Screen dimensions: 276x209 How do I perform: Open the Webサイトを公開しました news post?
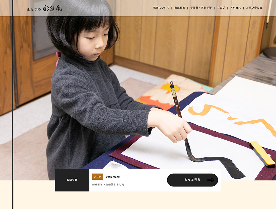(108, 184)
